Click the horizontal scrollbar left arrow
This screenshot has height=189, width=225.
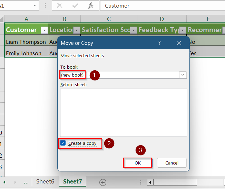pyautogui.click(x=150, y=182)
